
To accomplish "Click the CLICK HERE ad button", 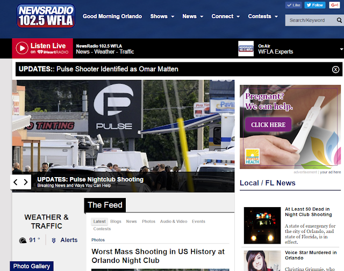I will click(x=268, y=124).
